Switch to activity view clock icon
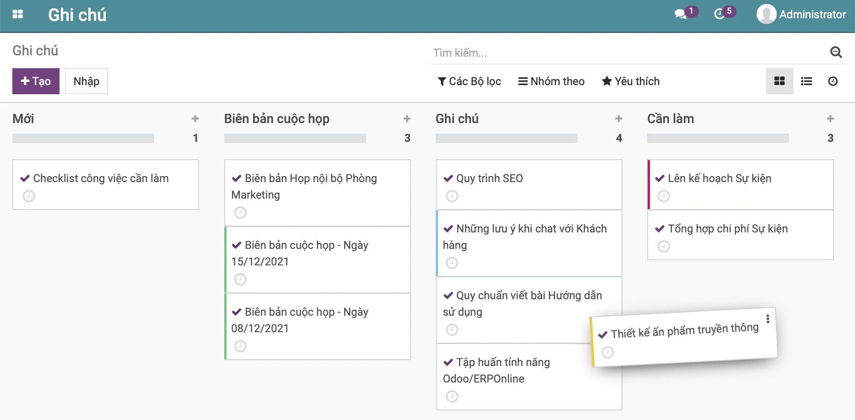 833,81
